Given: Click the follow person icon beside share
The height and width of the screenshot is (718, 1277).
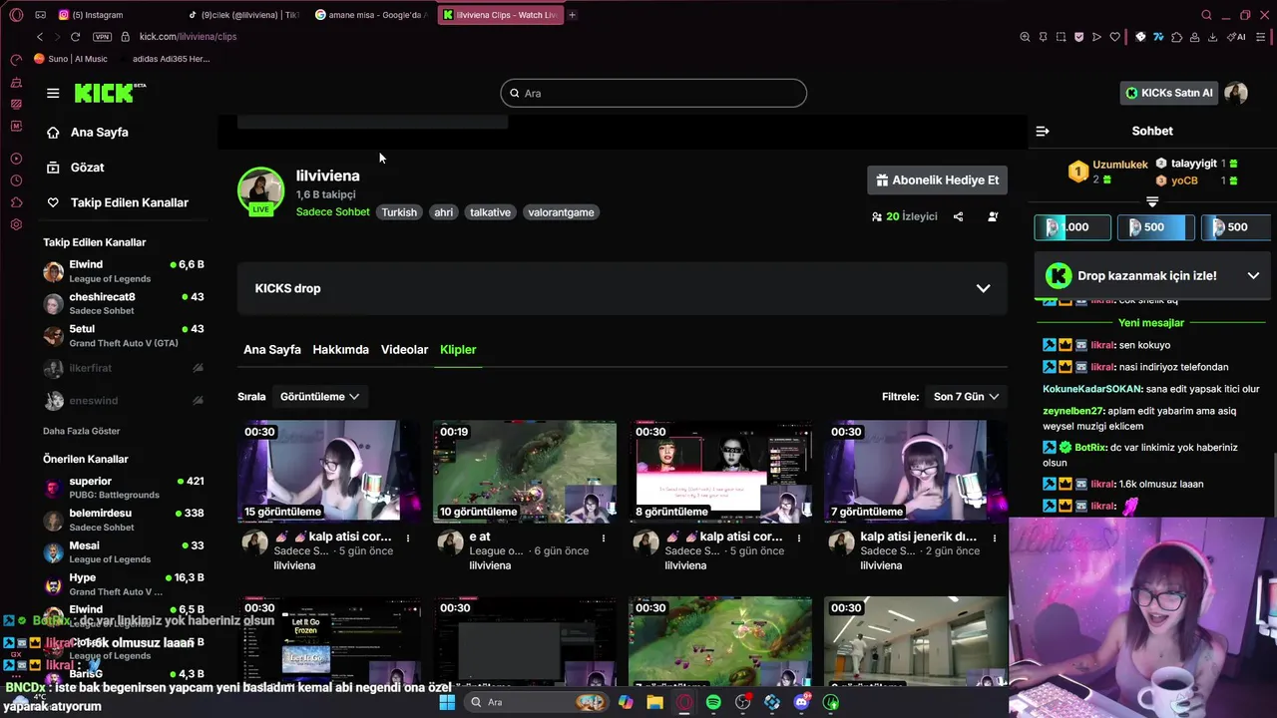Looking at the screenshot, I should [x=993, y=216].
